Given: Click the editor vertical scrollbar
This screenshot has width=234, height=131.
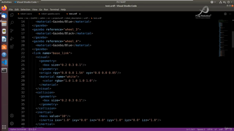Looking at the screenshot, I should pyautogui.click(x=233, y=39).
